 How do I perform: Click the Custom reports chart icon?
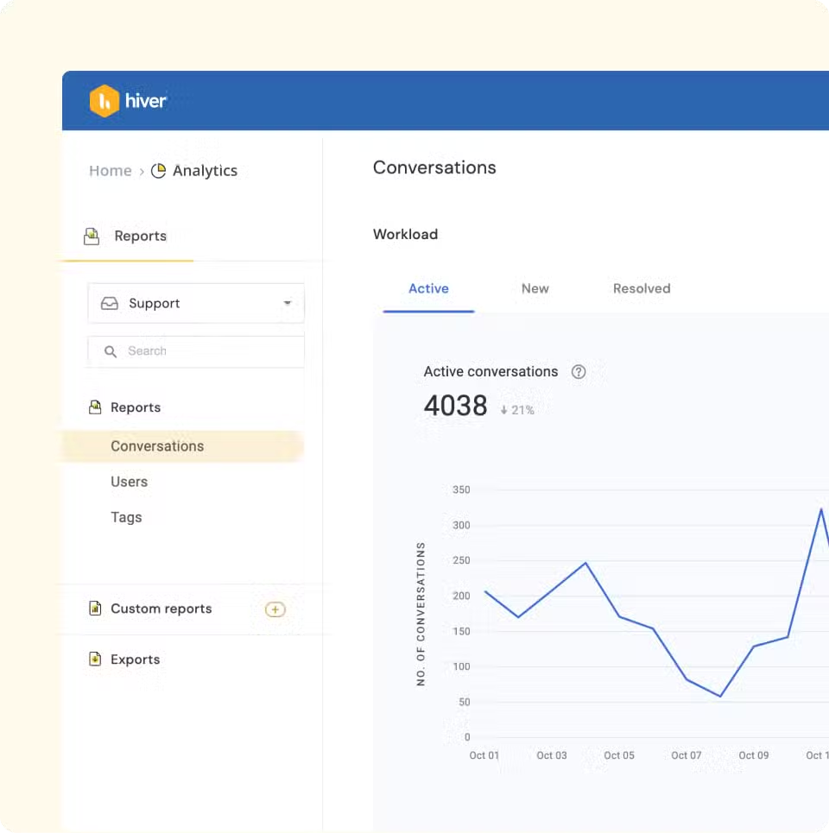coord(95,609)
